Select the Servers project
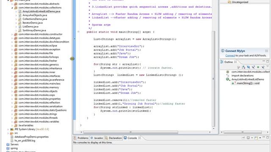Image resolution: width=271 pixels, height=152 pixels. coord(14,144)
